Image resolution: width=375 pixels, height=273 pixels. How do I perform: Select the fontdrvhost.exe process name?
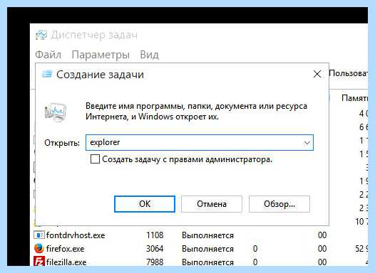(76, 235)
